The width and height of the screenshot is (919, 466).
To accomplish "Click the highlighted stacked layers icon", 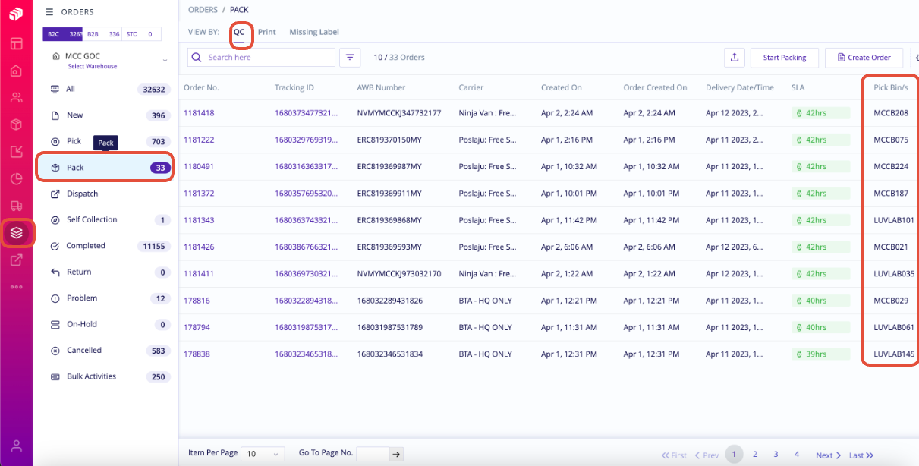I will pos(17,233).
